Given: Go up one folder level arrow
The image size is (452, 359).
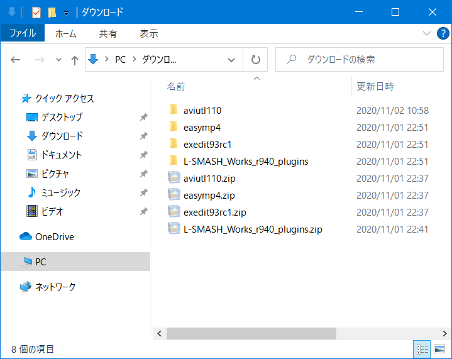Looking at the screenshot, I should tap(75, 60).
